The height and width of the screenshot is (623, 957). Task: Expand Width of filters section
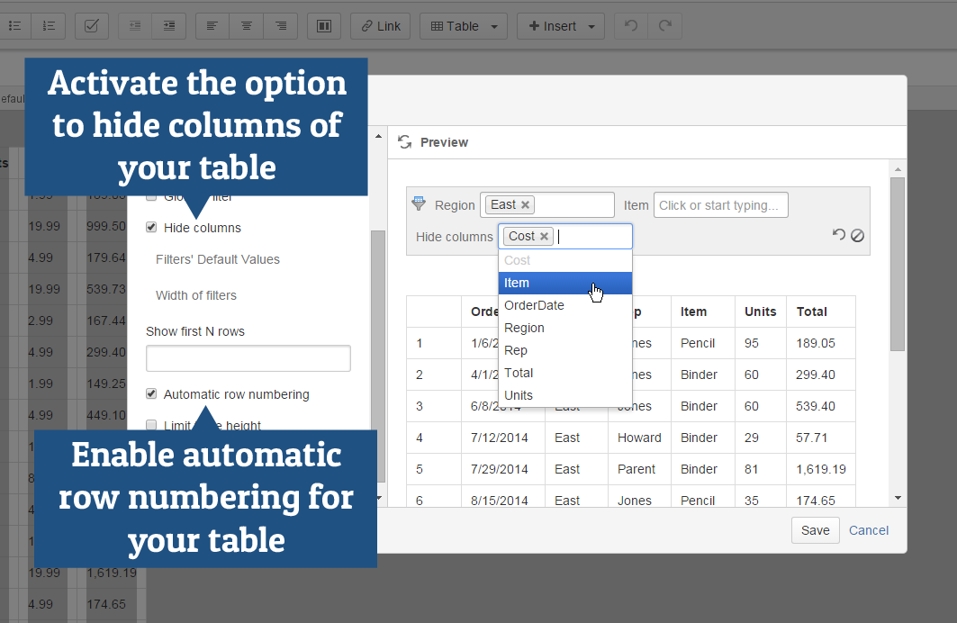coord(196,295)
